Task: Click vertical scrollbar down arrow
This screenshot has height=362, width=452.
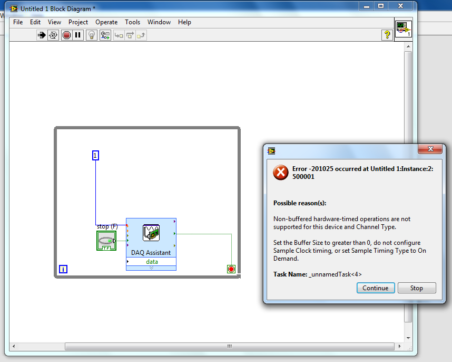Action: 408,338
